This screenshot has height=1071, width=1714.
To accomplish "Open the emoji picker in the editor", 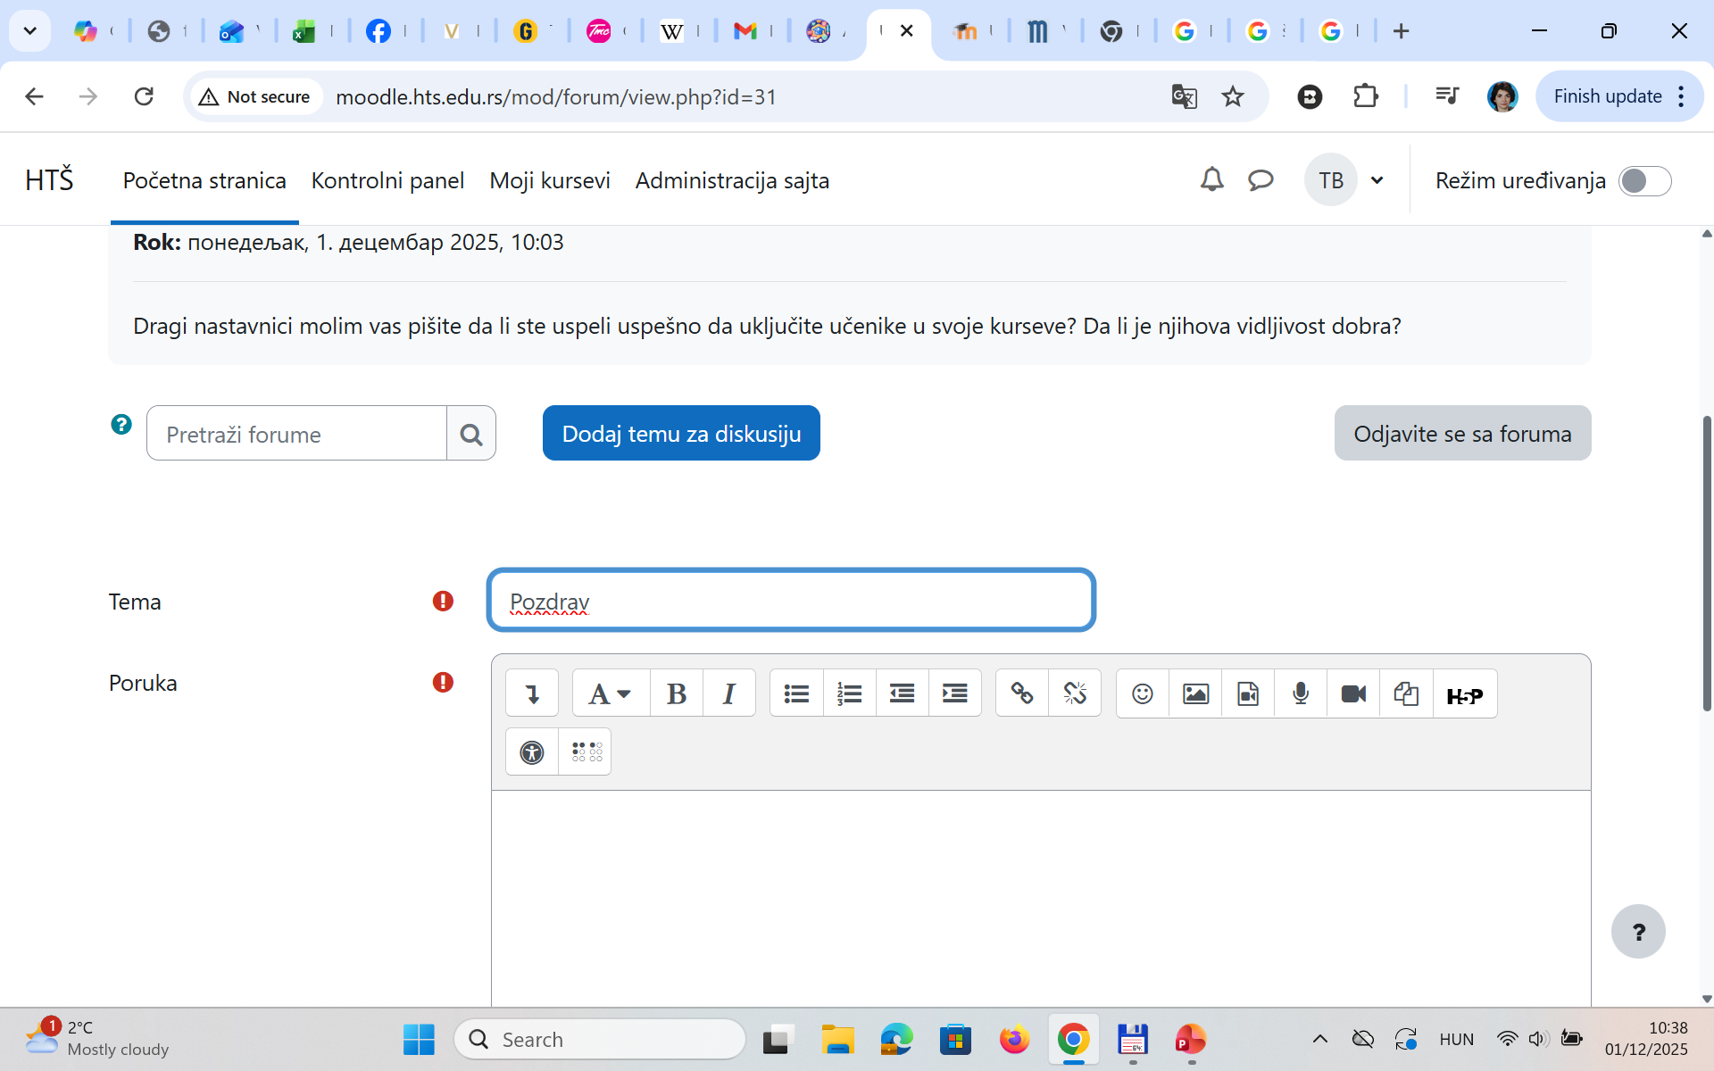I will [1142, 693].
